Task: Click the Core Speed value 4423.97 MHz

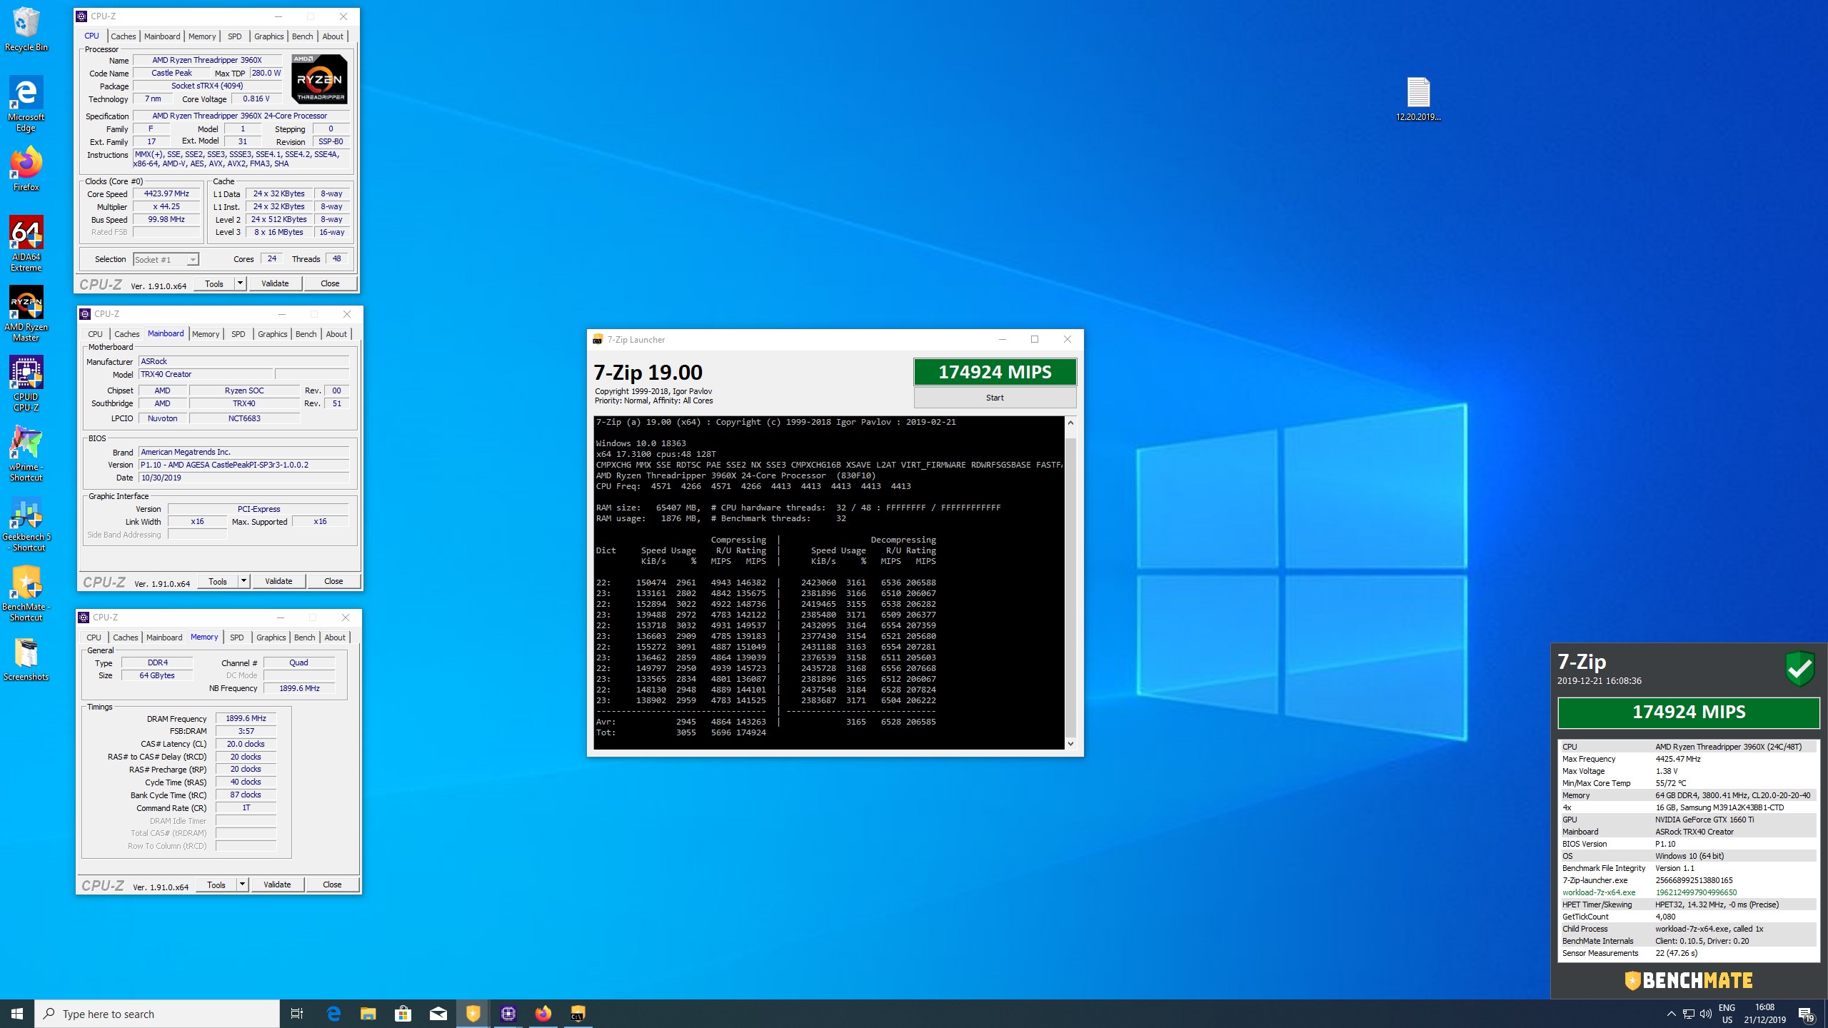Action: click(x=166, y=193)
